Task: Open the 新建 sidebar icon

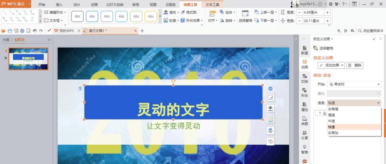Action: pyautogui.click(x=305, y=50)
